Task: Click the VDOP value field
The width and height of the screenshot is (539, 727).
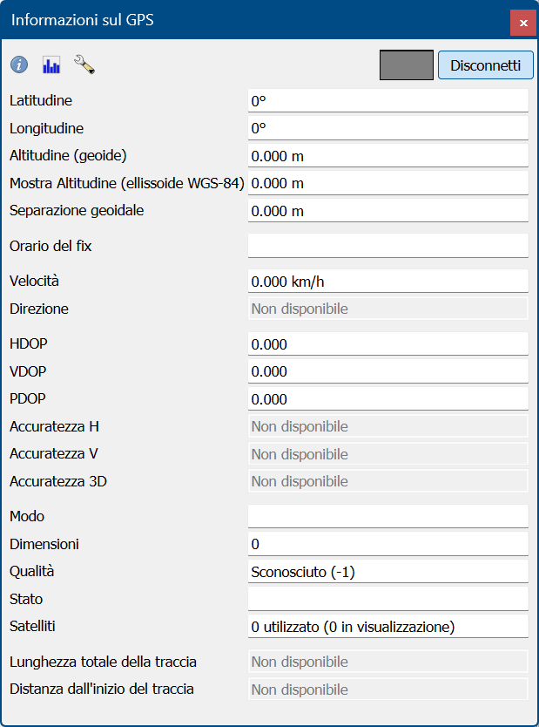Action: [x=388, y=371]
